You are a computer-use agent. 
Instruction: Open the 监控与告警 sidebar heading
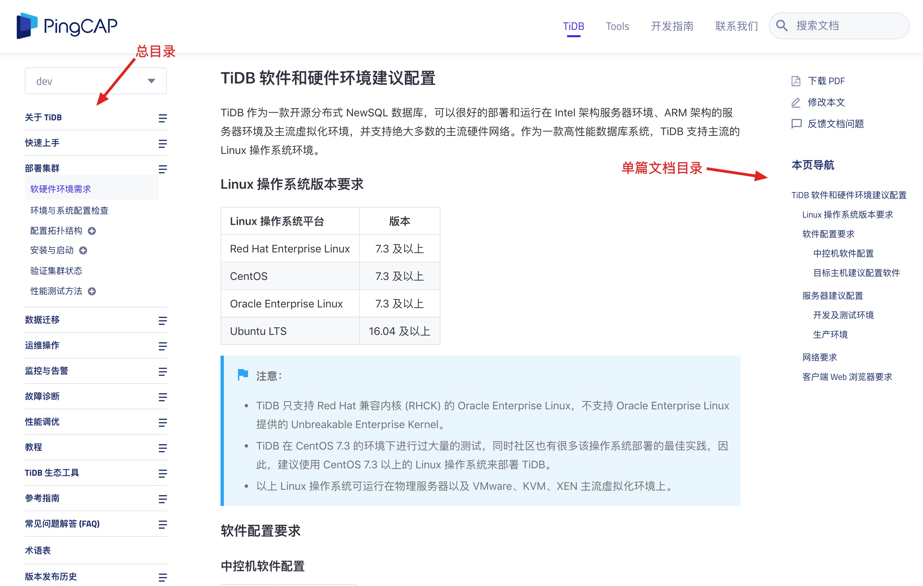click(x=46, y=371)
